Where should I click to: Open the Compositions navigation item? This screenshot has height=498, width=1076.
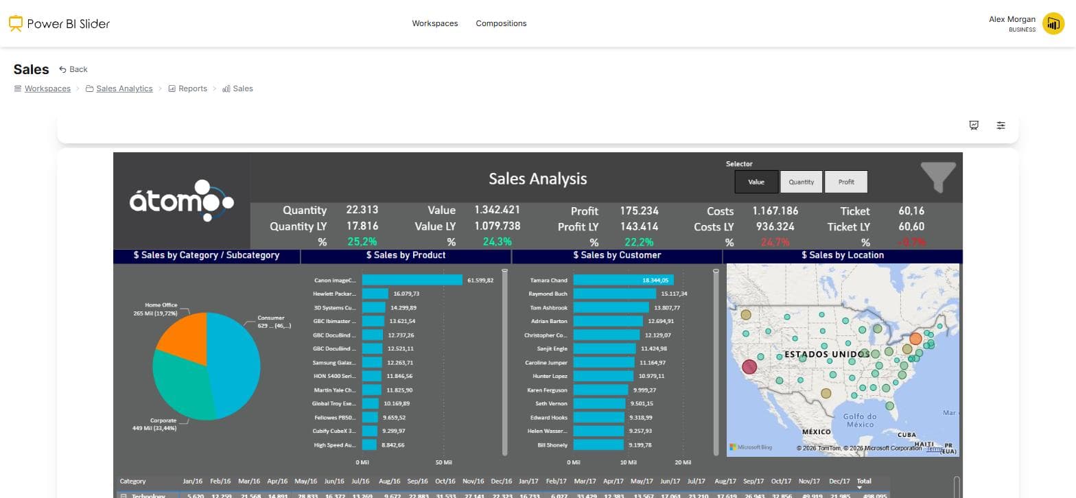pos(502,23)
